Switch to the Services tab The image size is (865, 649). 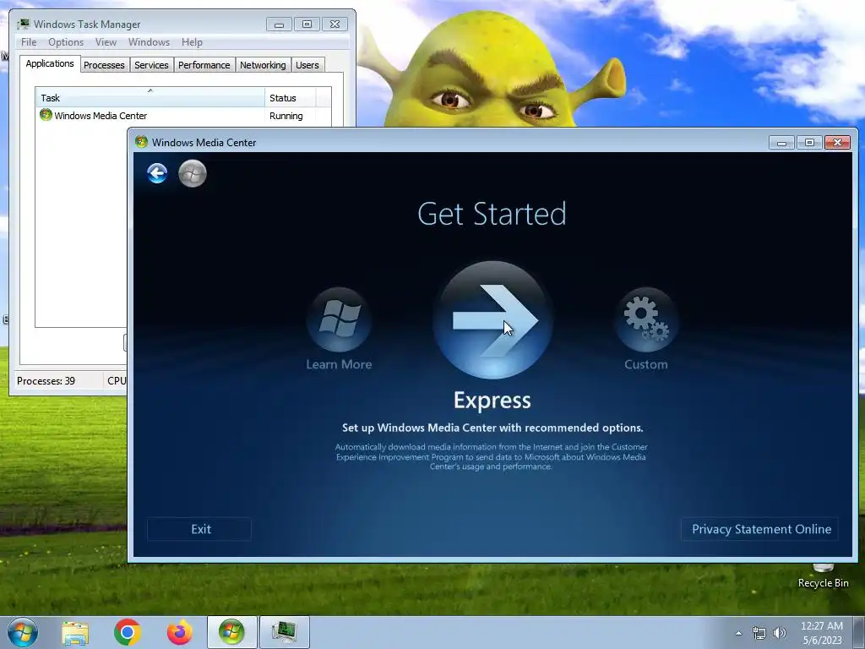[151, 65]
